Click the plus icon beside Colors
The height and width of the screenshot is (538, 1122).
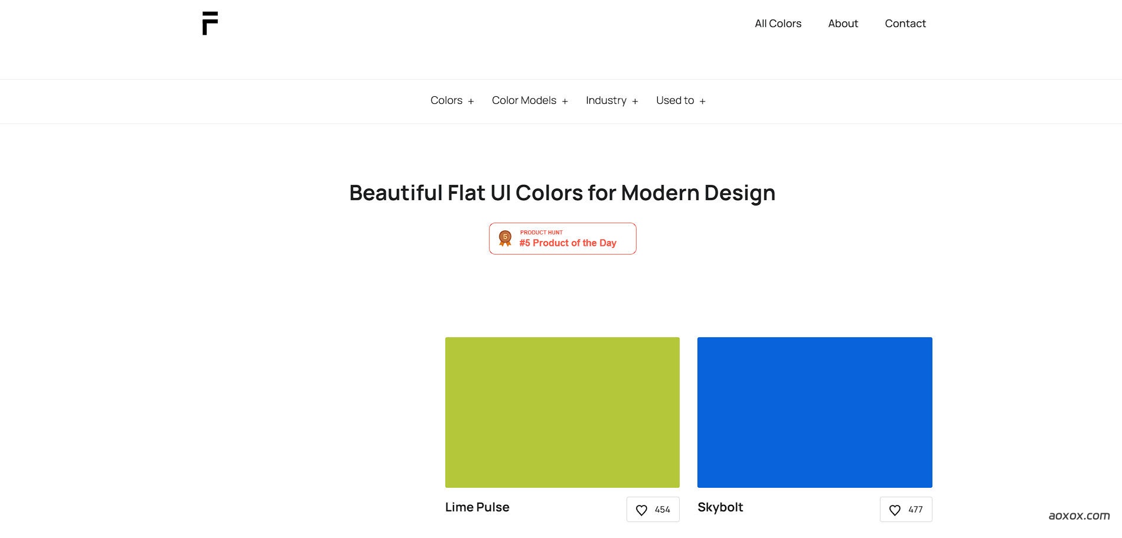coord(471,102)
